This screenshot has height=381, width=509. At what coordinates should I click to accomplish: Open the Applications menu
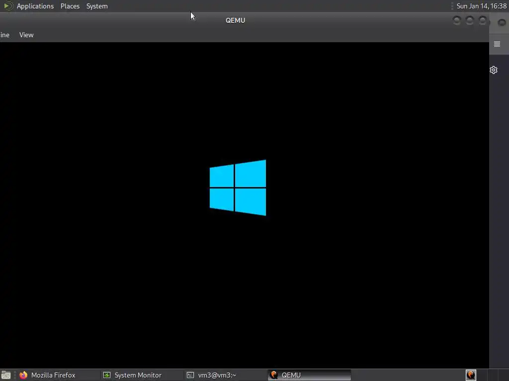tap(35, 6)
